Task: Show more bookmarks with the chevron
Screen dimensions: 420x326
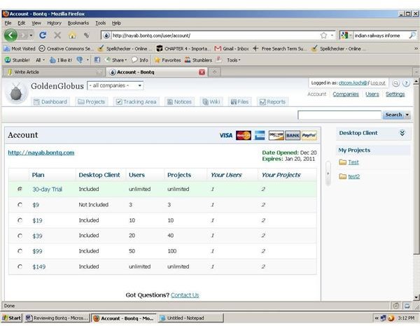Action: [x=416, y=48]
